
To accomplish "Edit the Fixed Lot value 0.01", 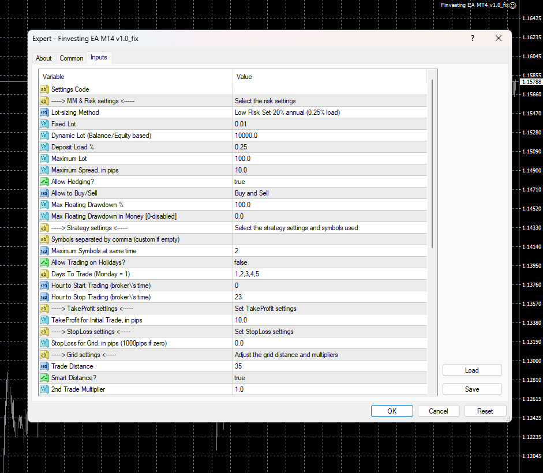I will (x=330, y=124).
